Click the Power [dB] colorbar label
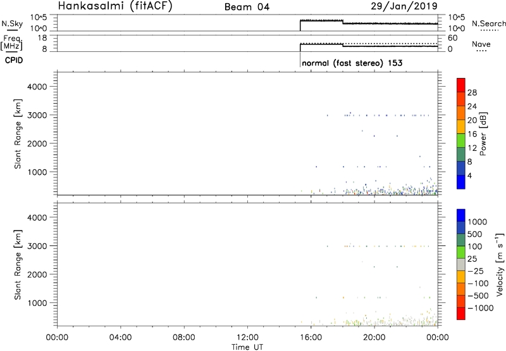The width and height of the screenshot is (506, 351). tap(483, 134)
